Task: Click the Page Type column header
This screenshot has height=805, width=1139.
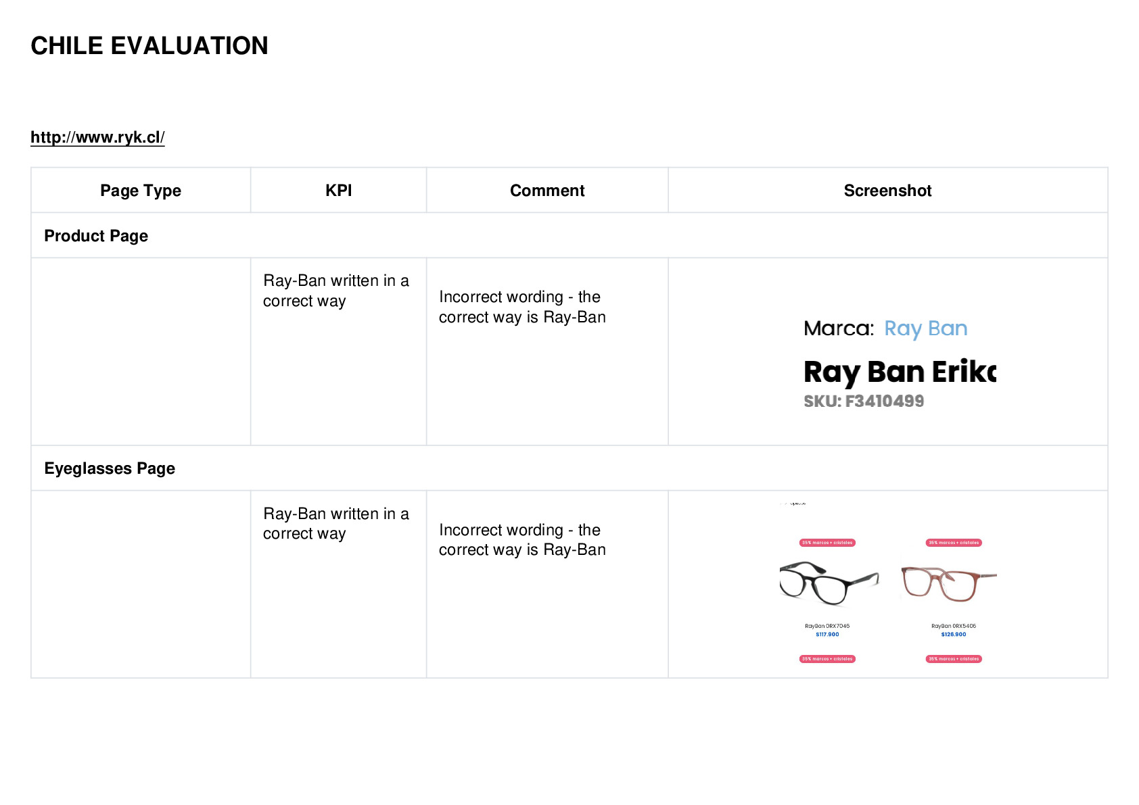Action: (141, 191)
